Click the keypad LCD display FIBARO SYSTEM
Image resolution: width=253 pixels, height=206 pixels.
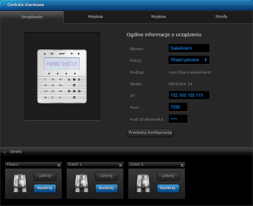tap(62, 64)
